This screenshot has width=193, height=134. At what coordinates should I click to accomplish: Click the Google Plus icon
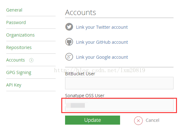(69, 57)
